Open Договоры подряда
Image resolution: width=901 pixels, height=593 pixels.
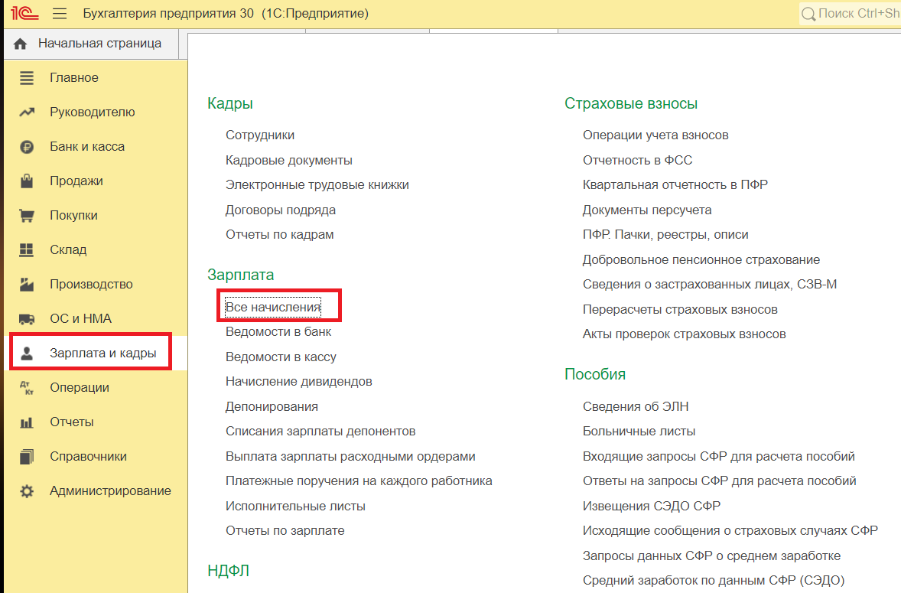pyautogui.click(x=281, y=210)
